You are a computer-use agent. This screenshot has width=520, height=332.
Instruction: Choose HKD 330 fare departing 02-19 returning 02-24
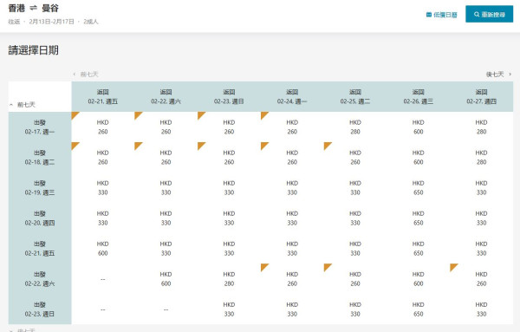[292, 188]
